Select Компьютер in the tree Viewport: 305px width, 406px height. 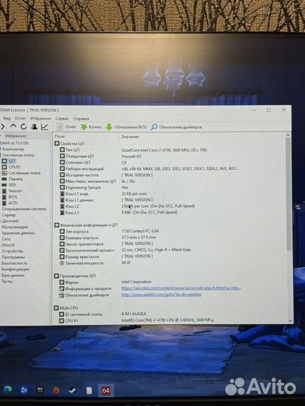click(x=13, y=149)
